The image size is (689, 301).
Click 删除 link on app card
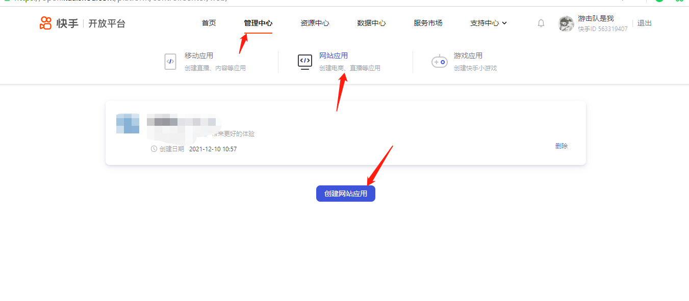point(562,146)
